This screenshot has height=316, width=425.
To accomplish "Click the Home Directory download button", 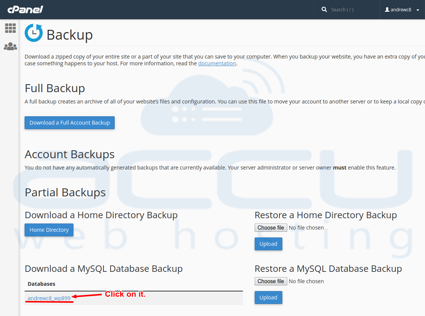I will pos(49,230).
